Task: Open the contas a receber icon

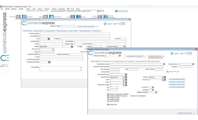Action: pos(106,17)
